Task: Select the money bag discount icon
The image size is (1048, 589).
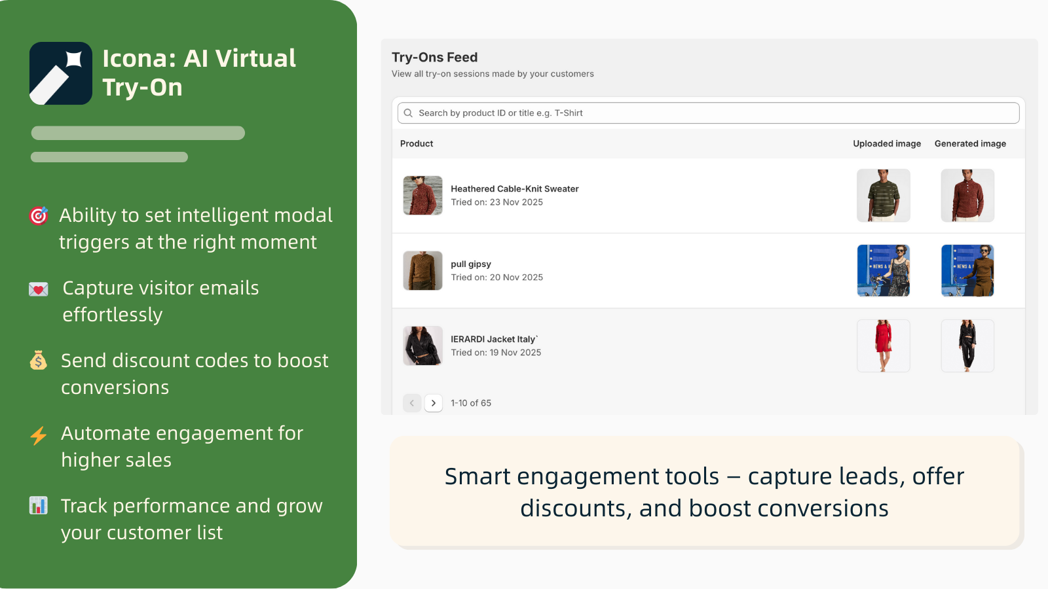Action: coord(38,361)
